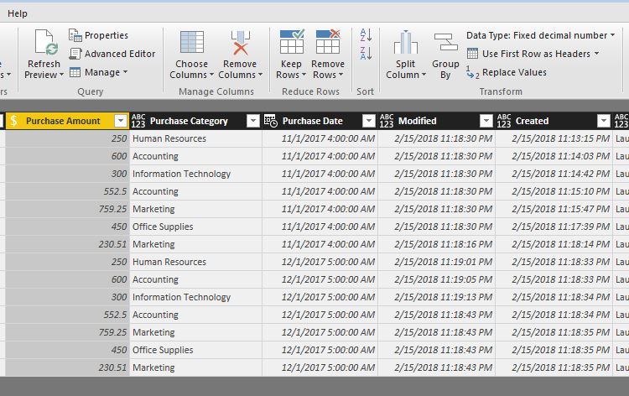The width and height of the screenshot is (629, 396).
Task: Sort descending with the Z-A icon
Action: pos(365,54)
